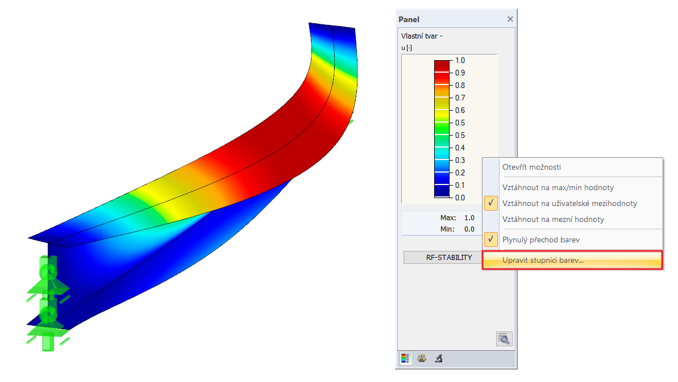Viewport: 678px width, 382px height.
Task: Close the Panel window
Action: [510, 19]
